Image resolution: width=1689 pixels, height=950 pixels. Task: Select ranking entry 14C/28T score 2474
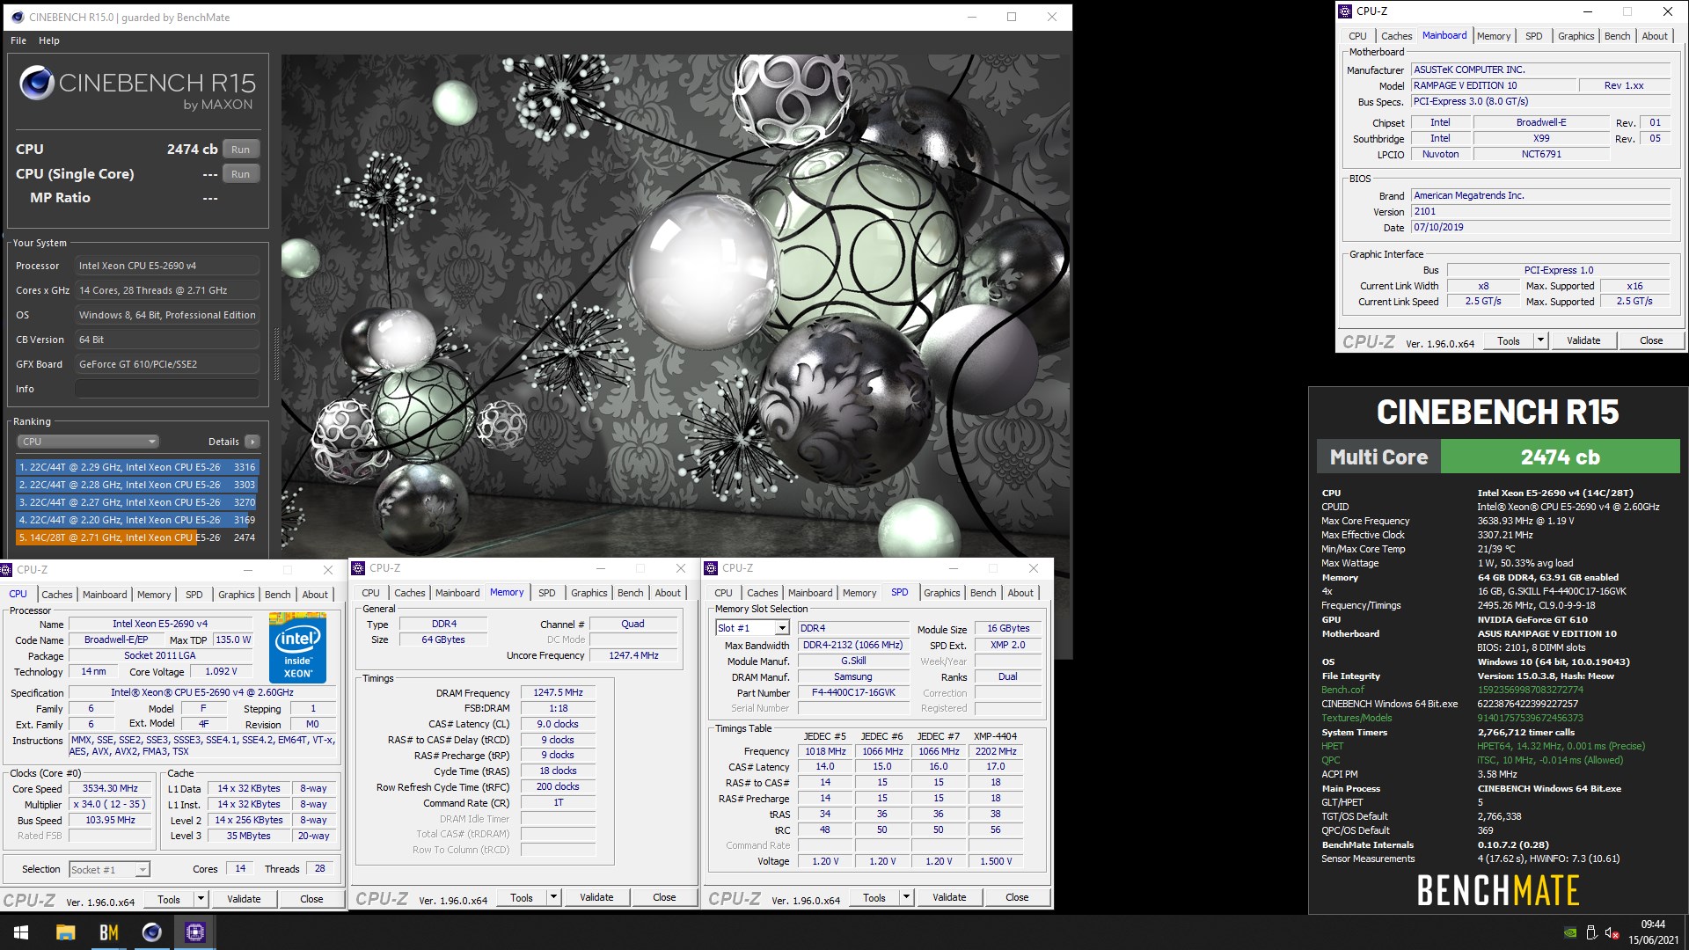137,537
